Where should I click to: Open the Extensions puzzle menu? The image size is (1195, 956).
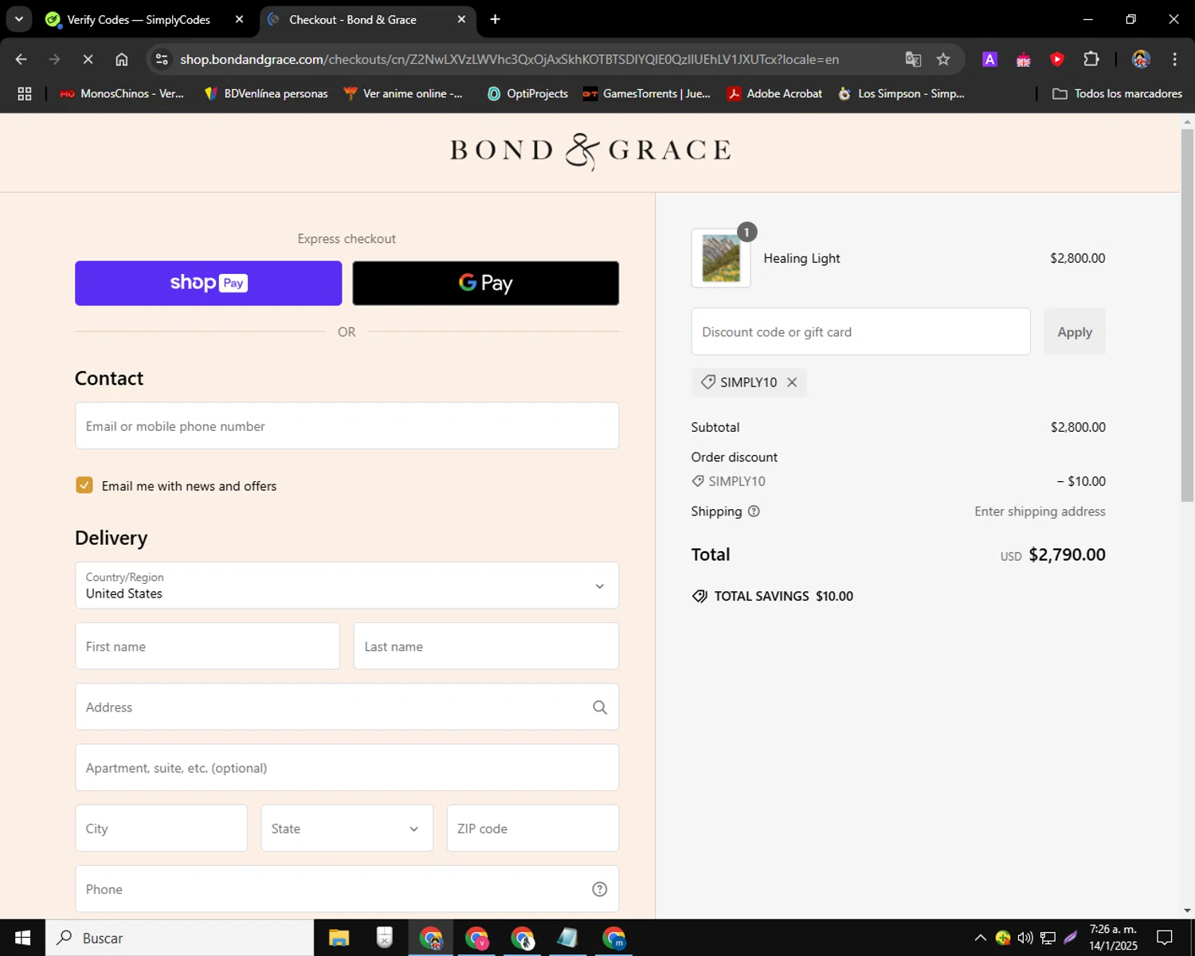tap(1091, 59)
